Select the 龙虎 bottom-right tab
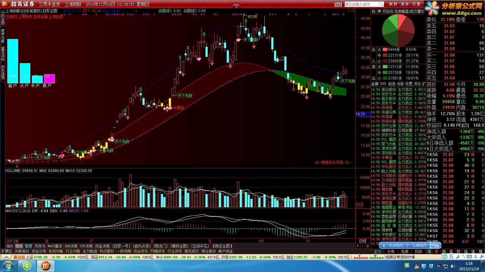The image size is (485, 272). click(x=405, y=251)
